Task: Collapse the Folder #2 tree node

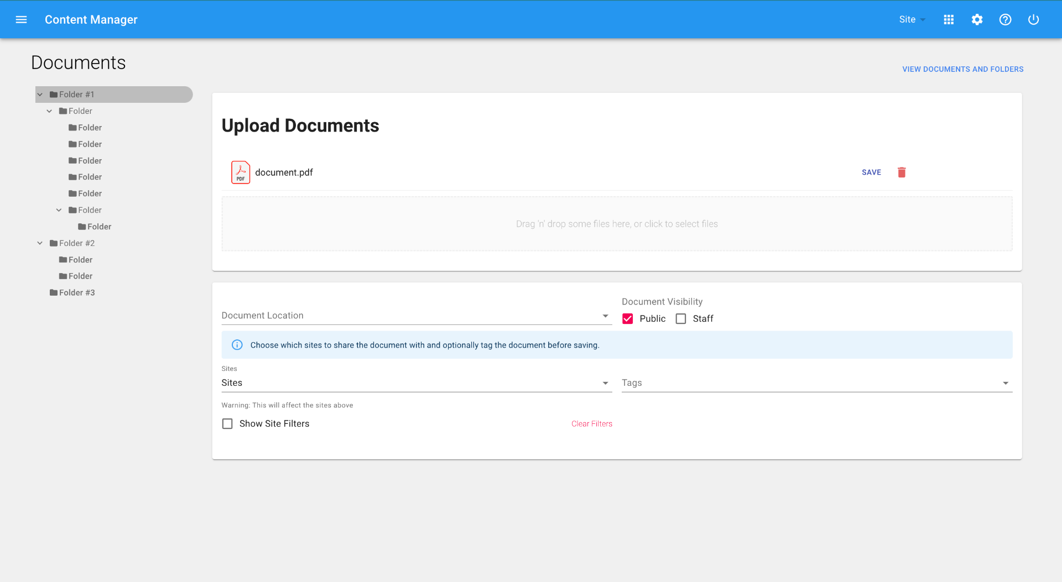Action: coord(40,243)
